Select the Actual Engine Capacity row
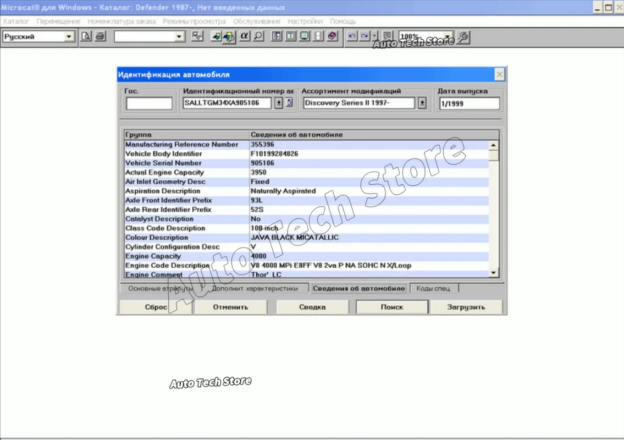This screenshot has height=440, width=624. (306, 172)
